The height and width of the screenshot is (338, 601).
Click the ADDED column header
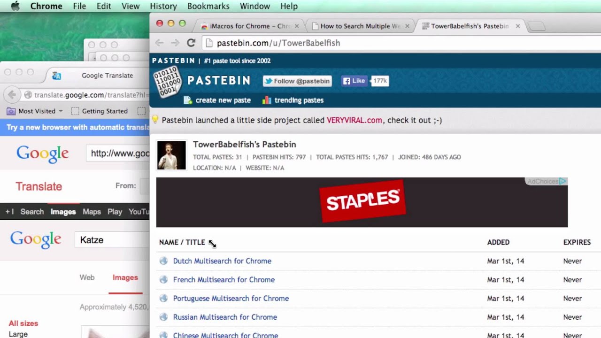click(498, 242)
